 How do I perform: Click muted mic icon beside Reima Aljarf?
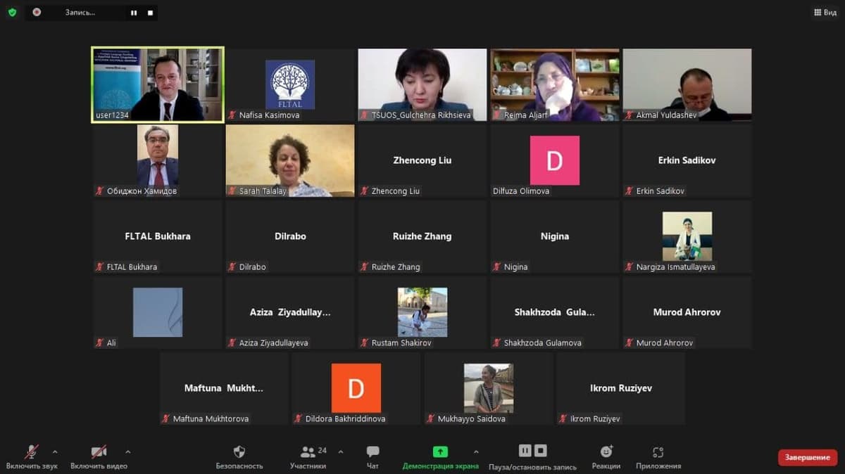tap(497, 115)
